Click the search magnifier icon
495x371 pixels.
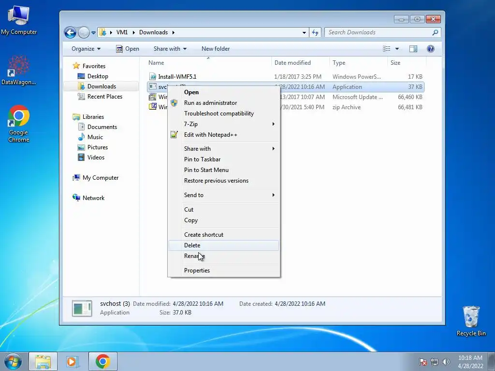tap(435, 32)
